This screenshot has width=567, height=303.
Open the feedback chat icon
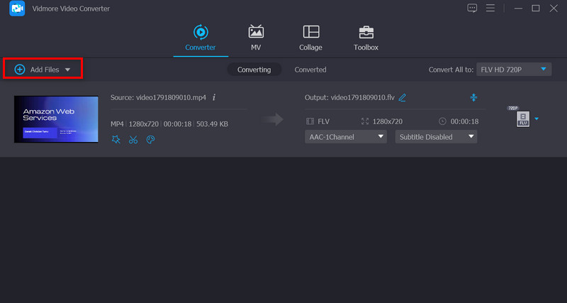(x=473, y=8)
